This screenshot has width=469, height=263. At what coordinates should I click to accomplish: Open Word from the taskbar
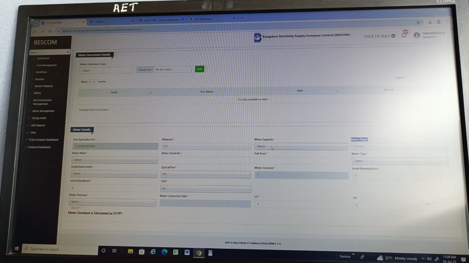(187, 252)
